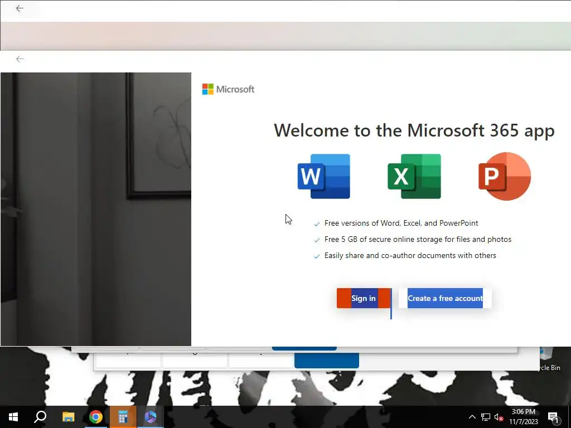Open taskbar search magnifier

click(x=40, y=417)
